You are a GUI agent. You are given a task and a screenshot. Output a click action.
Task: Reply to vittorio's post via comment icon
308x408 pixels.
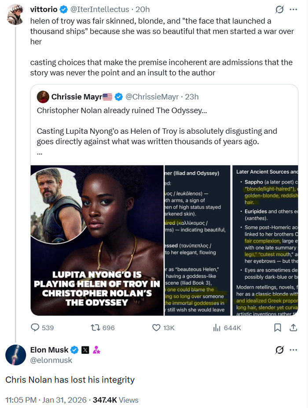click(x=36, y=327)
